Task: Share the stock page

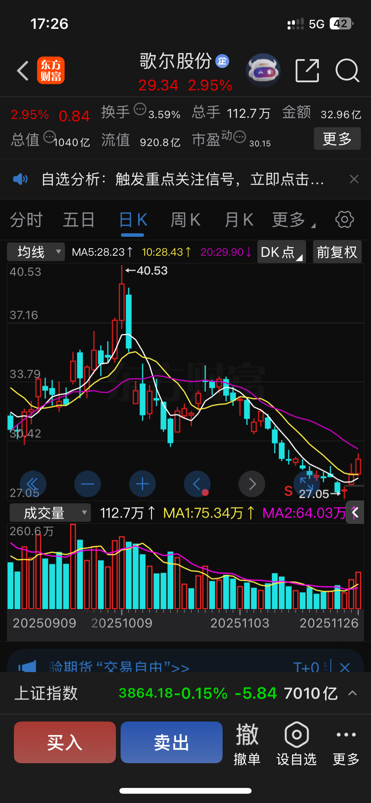Action: coord(308,71)
